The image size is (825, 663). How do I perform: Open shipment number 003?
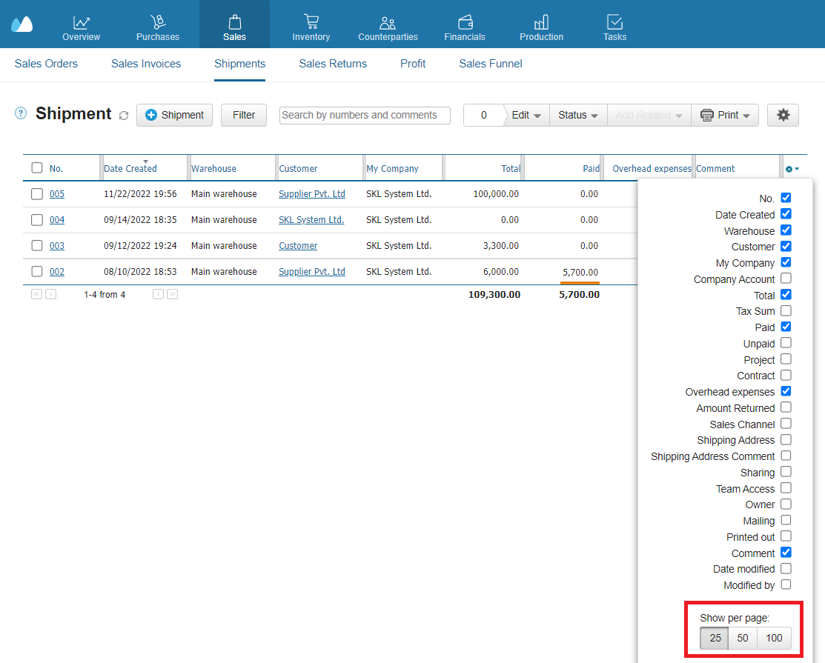tap(57, 245)
